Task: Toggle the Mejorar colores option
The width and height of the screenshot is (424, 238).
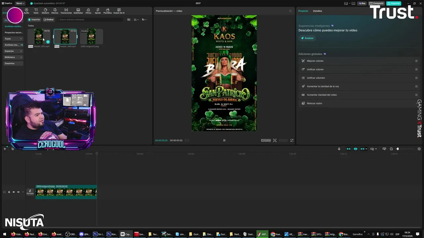Action: pos(416,61)
